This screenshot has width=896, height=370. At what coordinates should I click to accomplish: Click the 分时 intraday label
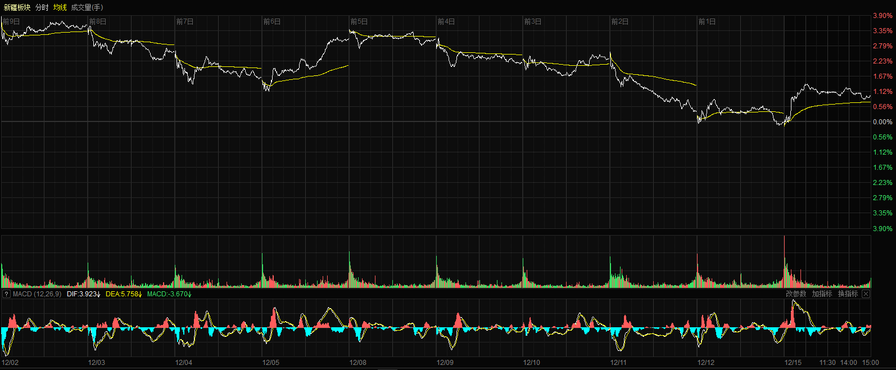[x=42, y=7]
